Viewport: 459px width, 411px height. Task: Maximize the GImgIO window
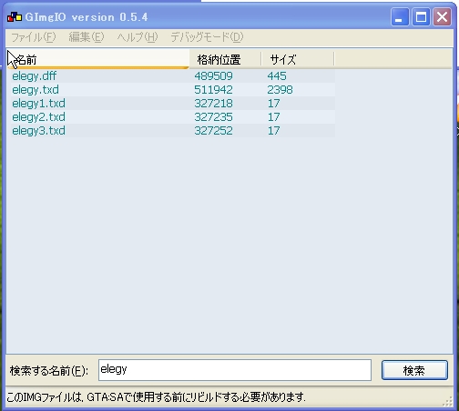[x=421, y=17]
